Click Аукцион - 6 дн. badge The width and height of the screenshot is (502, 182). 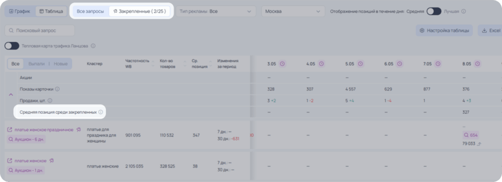pos(26,139)
